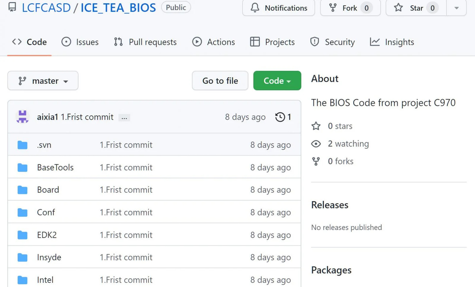Click the forks icon in About
Screen dimensions: 475x287
pos(316,161)
